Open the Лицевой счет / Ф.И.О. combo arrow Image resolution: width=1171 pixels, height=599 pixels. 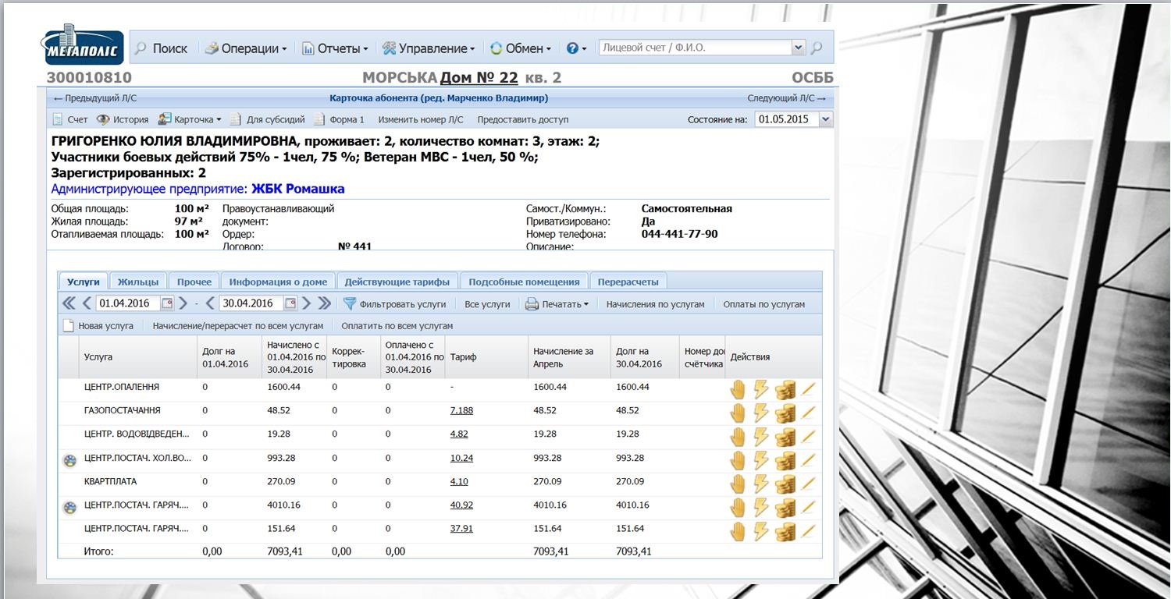798,48
